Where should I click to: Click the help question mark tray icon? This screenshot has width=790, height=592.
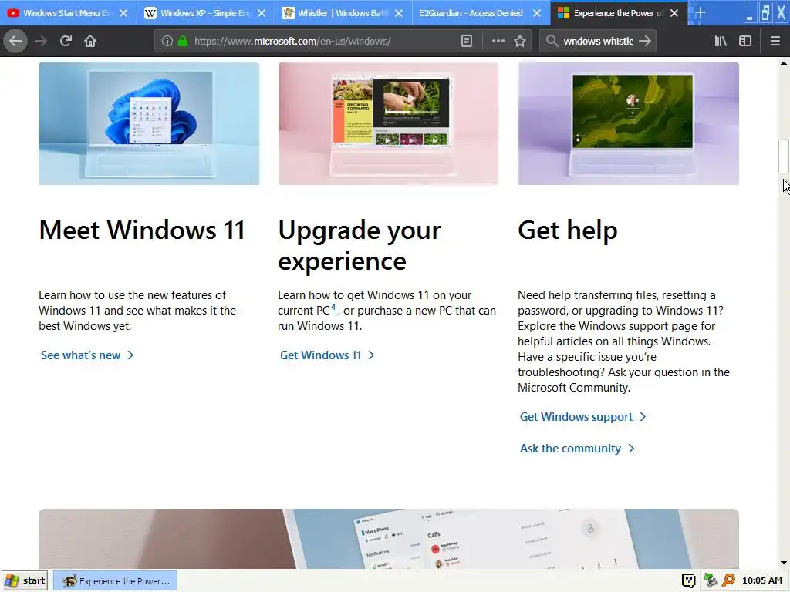[x=688, y=581]
